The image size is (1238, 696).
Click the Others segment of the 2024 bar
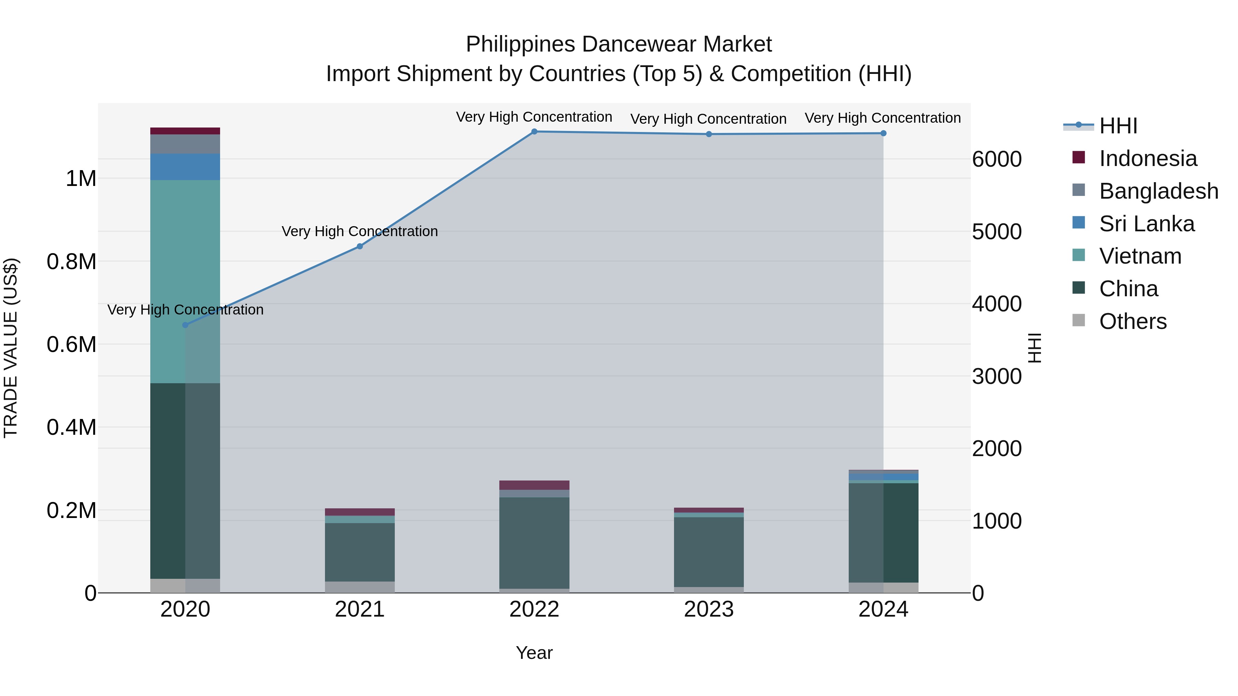(x=883, y=587)
